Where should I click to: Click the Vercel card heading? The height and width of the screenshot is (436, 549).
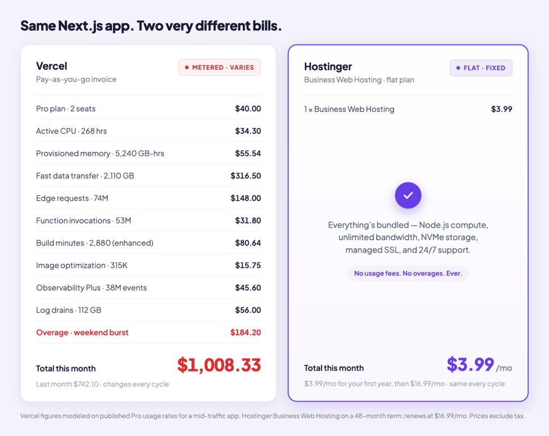point(51,66)
